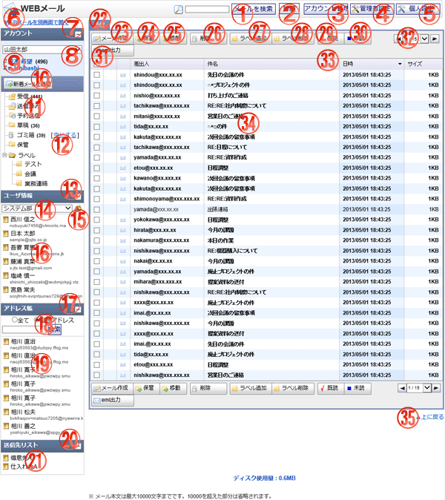Click the アドレス帳 search input field
Viewport: 445px width, 500px height.
coord(25,329)
